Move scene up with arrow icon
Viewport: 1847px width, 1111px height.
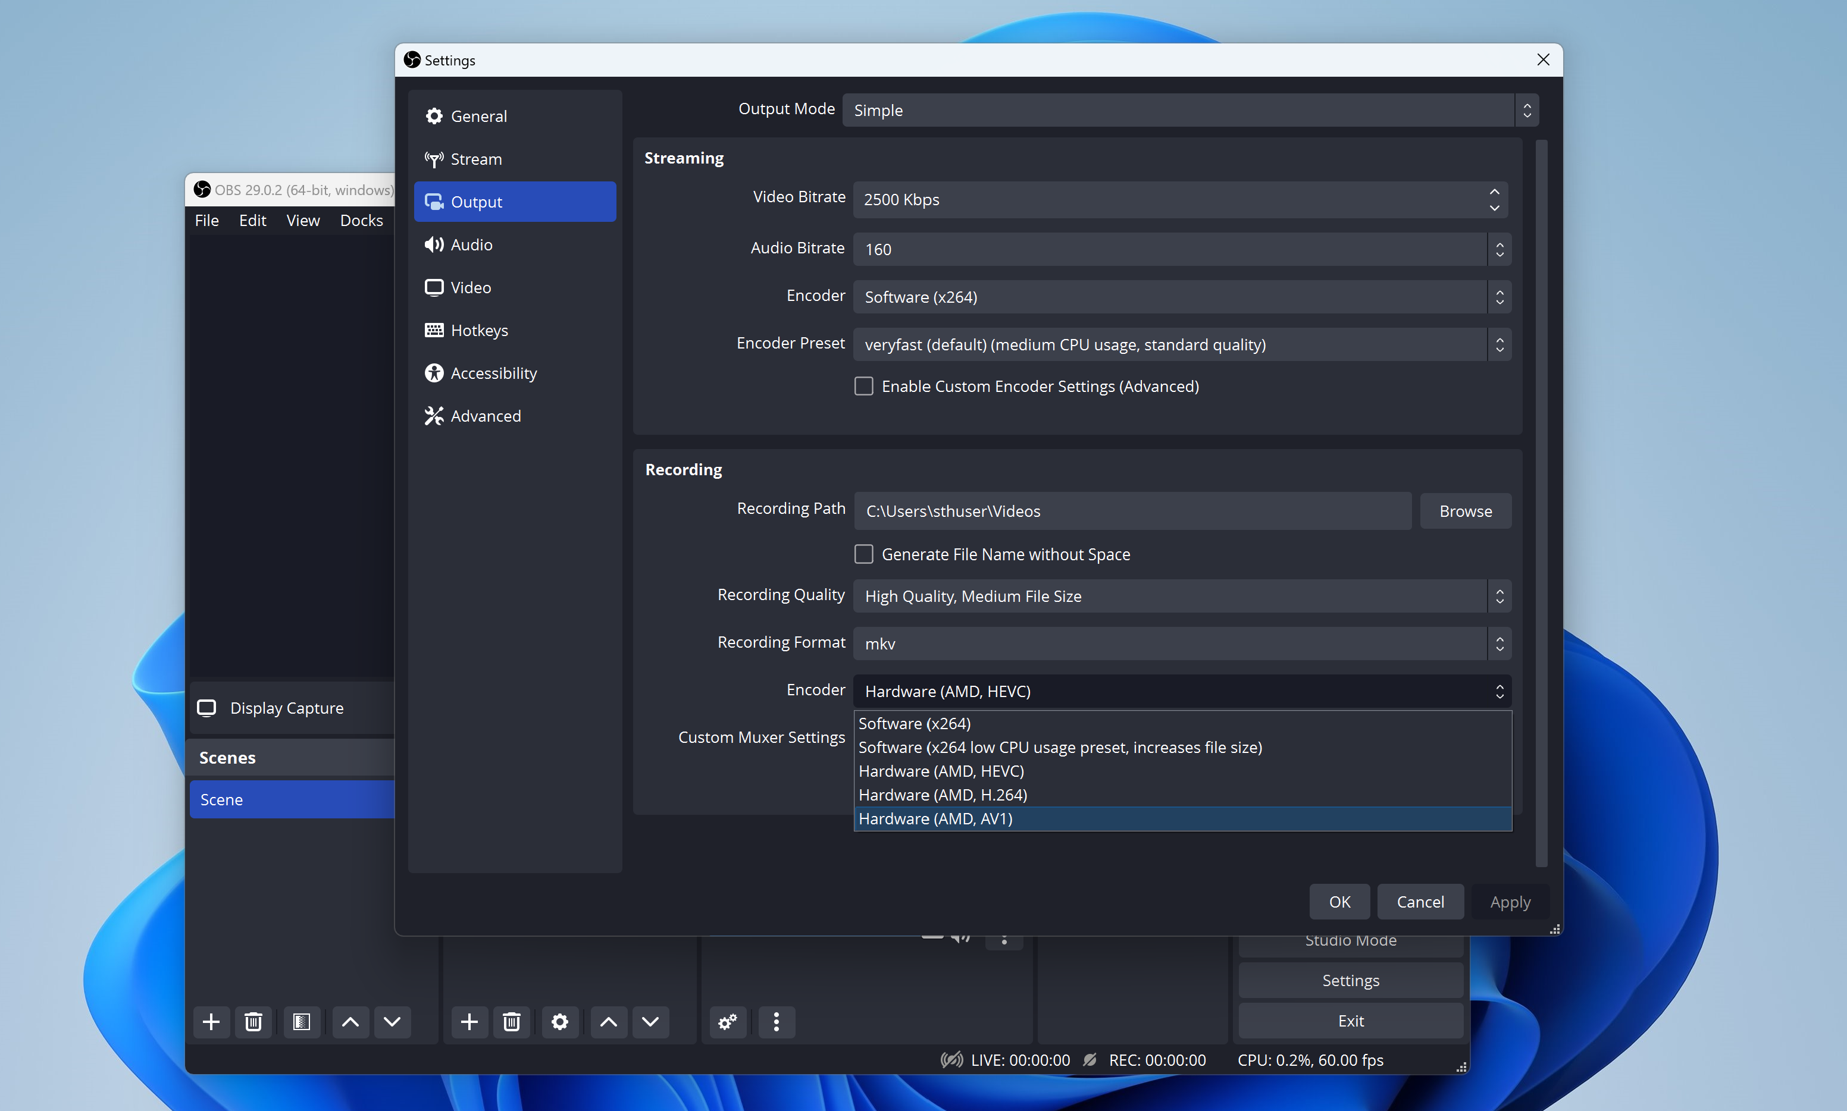(350, 1022)
